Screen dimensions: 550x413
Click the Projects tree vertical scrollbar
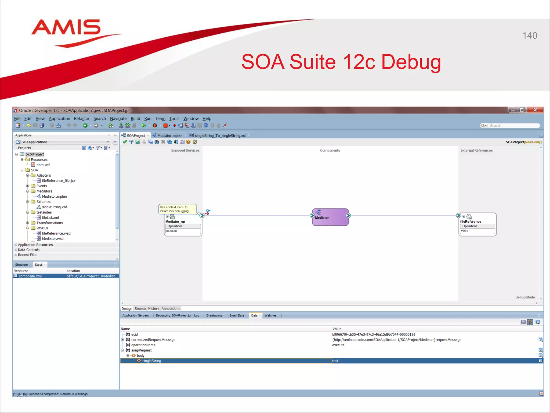coord(117,191)
